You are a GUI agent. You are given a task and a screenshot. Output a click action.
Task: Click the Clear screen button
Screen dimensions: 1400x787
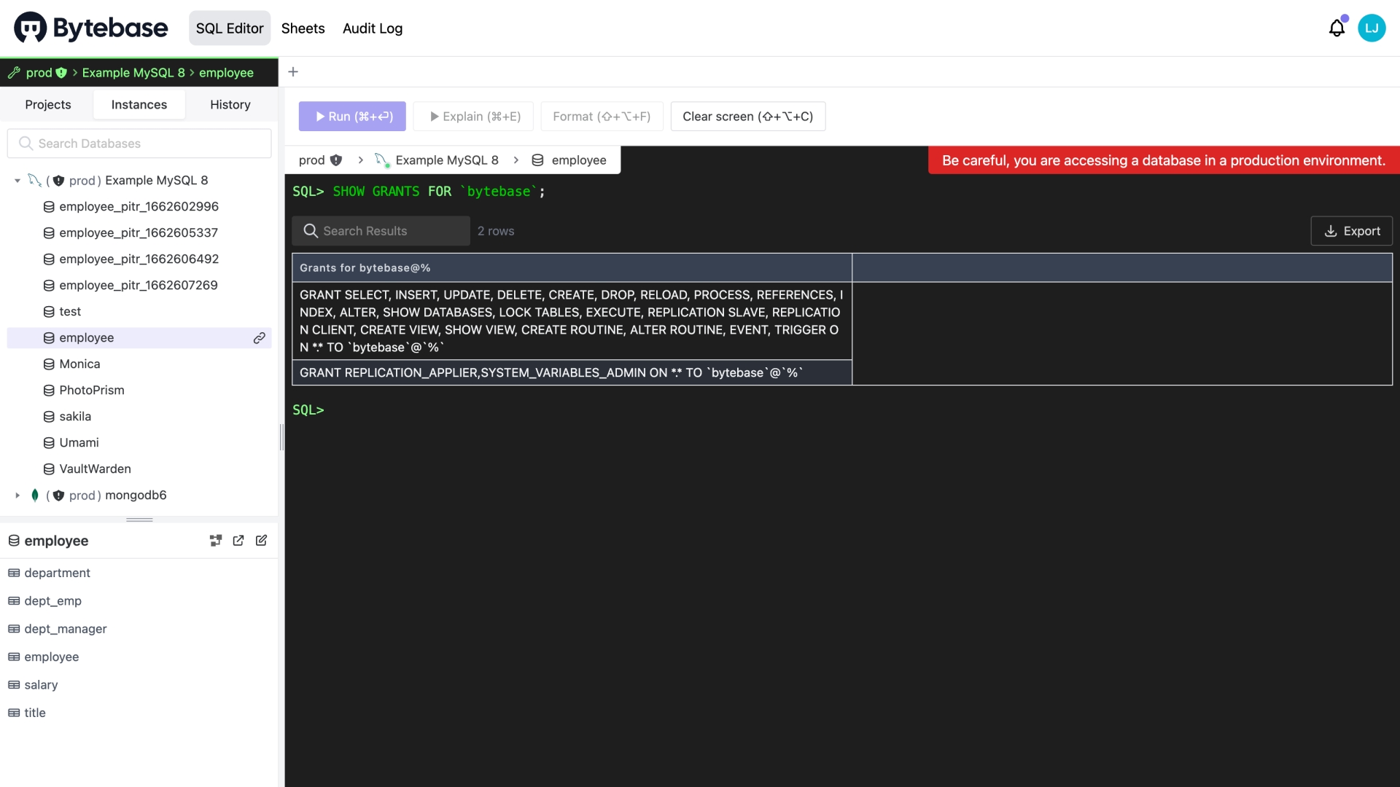[748, 117]
